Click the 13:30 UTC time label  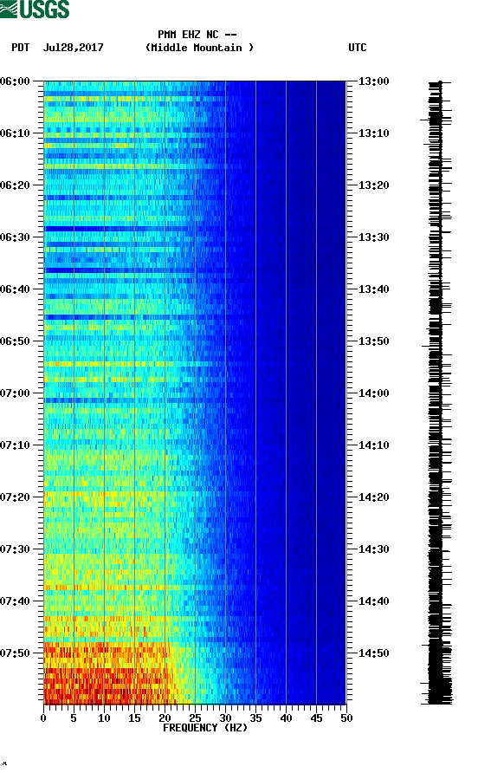[373, 237]
